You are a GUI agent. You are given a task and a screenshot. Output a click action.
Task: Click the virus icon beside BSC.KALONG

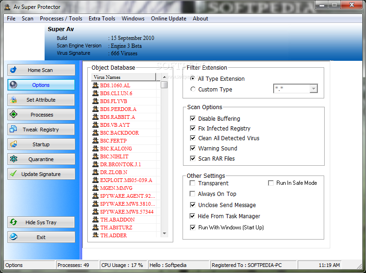[x=95, y=149]
